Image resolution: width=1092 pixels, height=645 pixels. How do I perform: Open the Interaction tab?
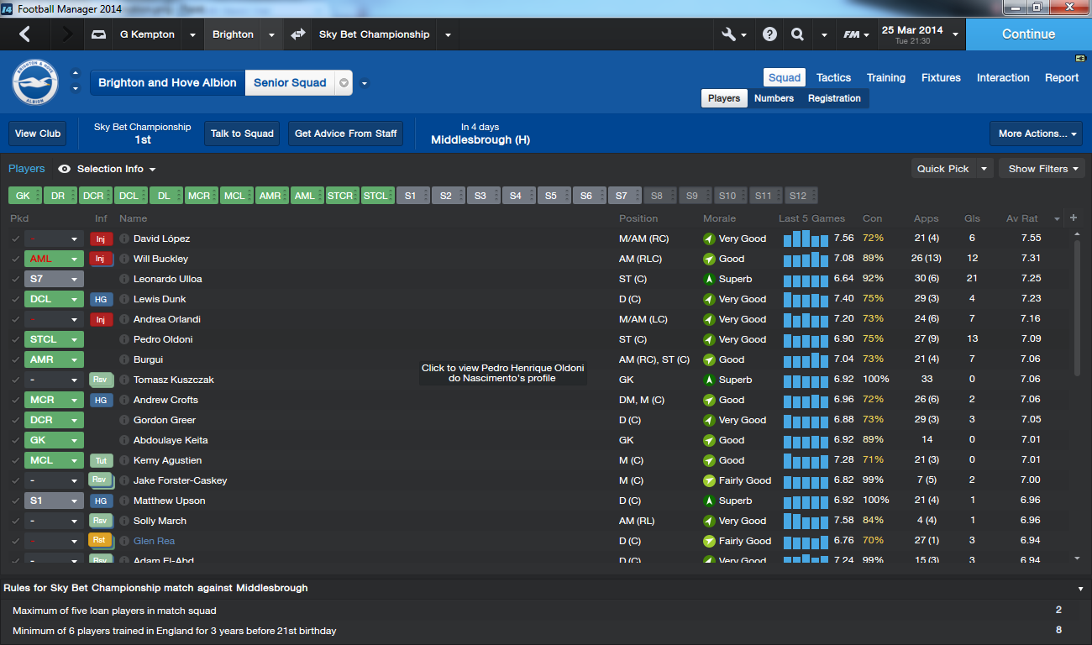click(1003, 77)
